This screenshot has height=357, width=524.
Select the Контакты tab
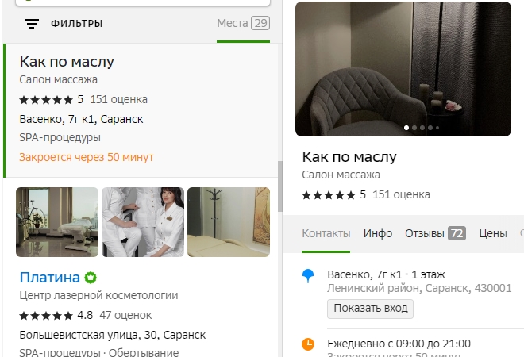[x=326, y=233]
